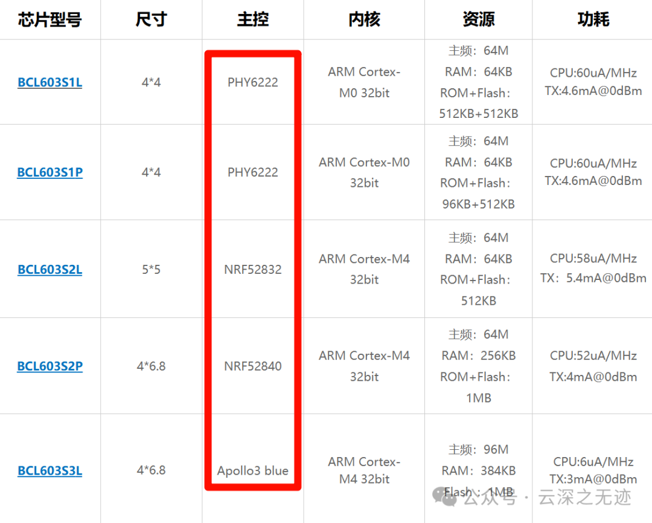This screenshot has height=523, width=652.
Task: Click the TX: 5.4mA@0dBm power value
Action: pos(593,278)
